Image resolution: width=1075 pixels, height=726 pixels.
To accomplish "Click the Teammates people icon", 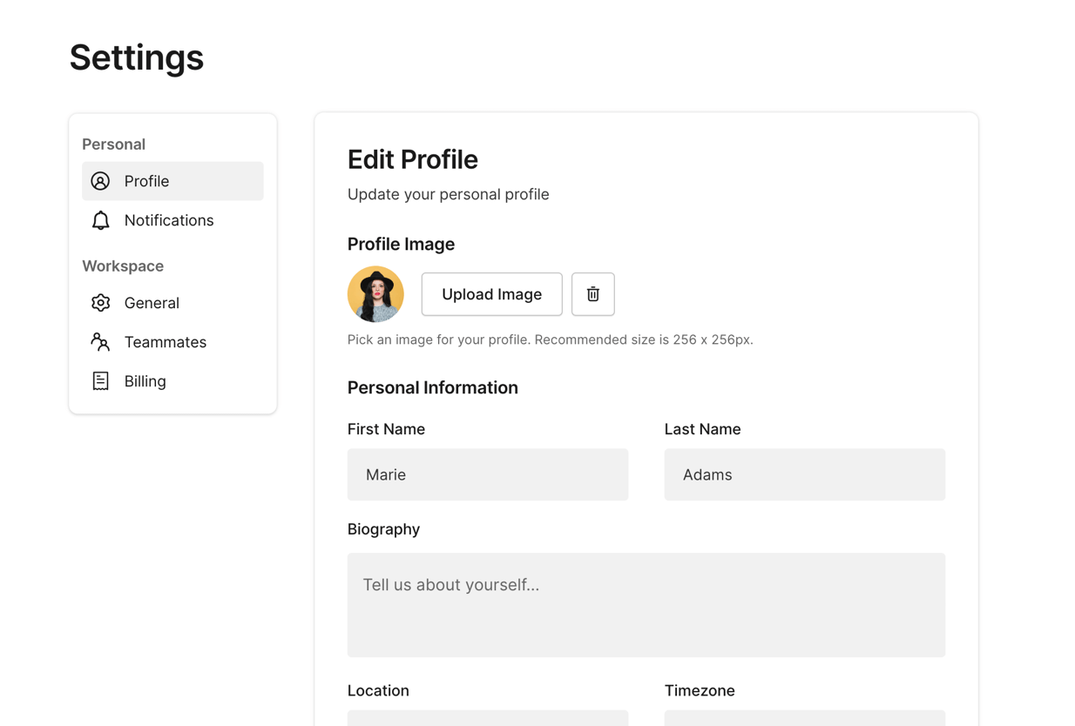I will [101, 342].
